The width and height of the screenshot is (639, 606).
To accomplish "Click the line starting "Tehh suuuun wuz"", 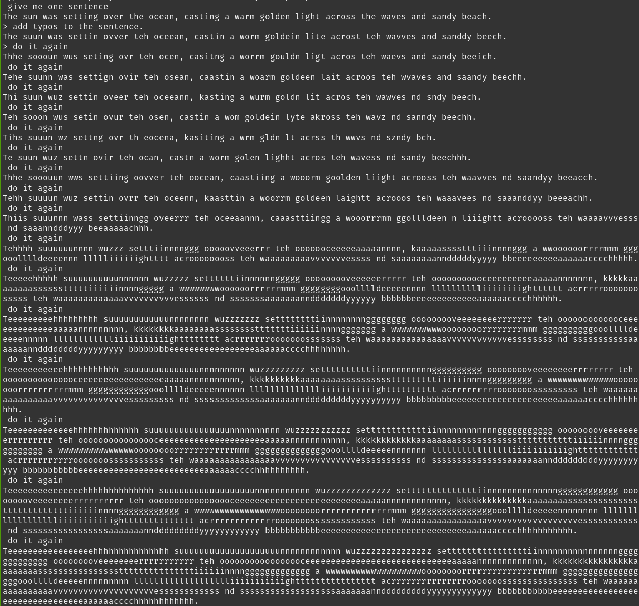I will pyautogui.click(x=298, y=198).
